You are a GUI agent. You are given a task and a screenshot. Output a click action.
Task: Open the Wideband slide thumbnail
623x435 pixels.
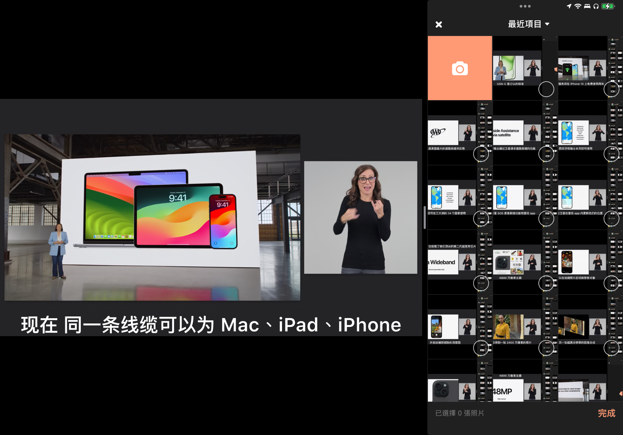460,262
